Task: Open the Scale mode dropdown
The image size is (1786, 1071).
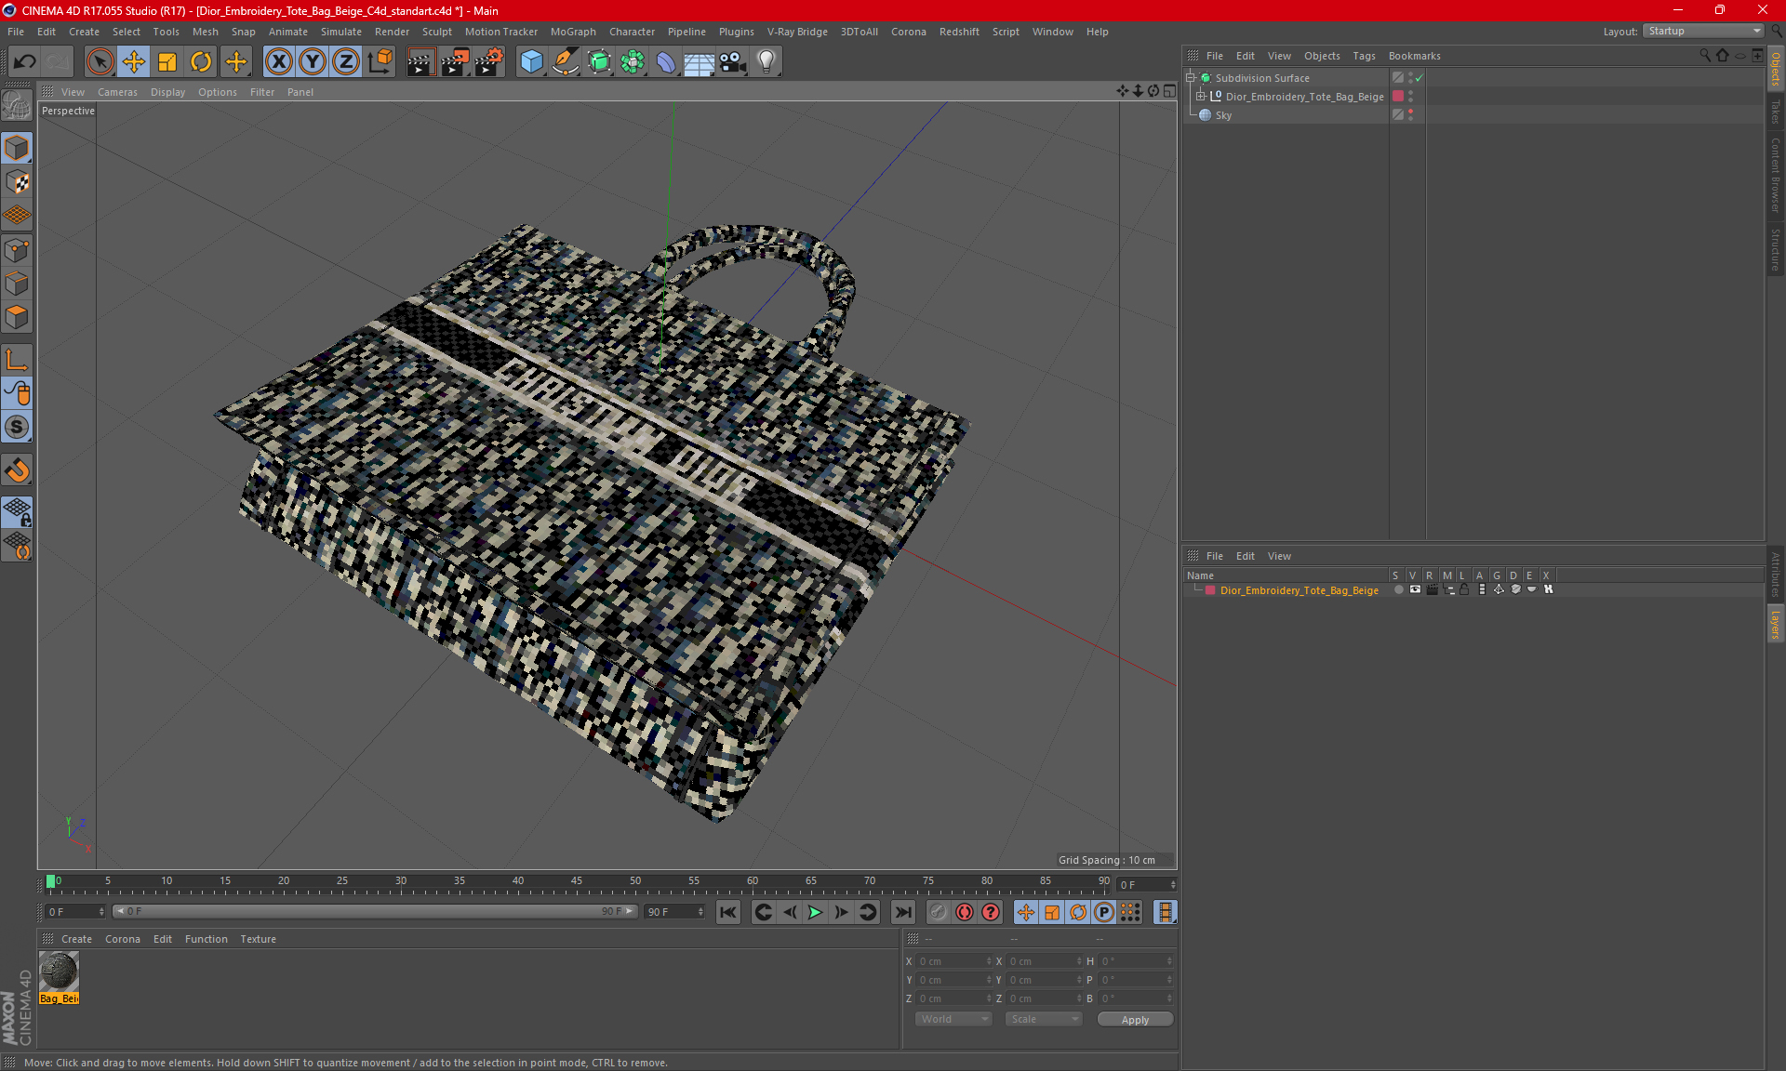Action: click(1044, 1019)
